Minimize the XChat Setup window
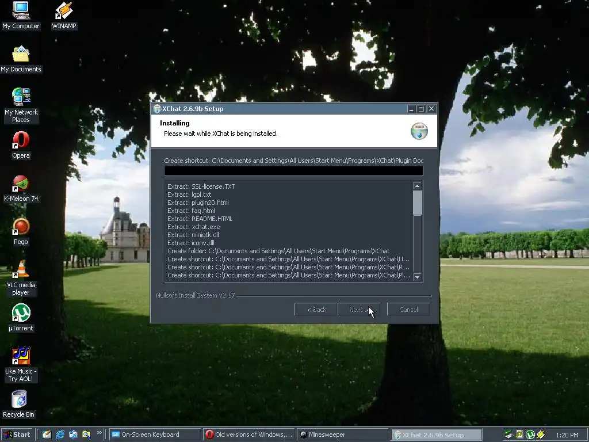This screenshot has width=589, height=442. click(x=411, y=109)
